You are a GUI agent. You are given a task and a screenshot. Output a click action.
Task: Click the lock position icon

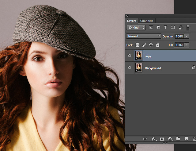[151, 45]
